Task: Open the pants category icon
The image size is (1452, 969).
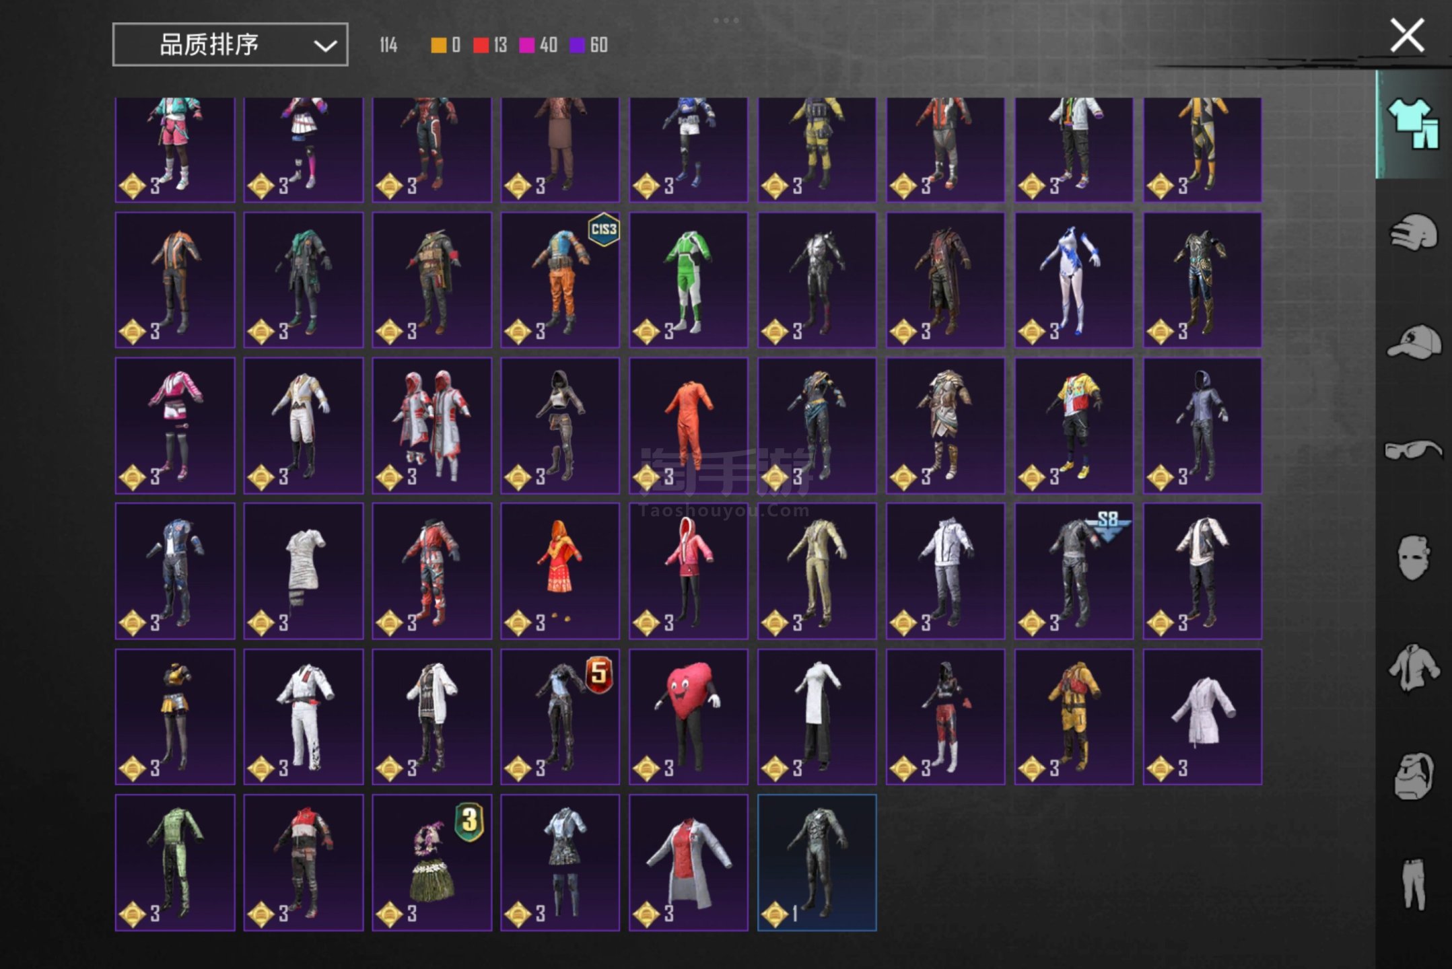Action: (1414, 884)
